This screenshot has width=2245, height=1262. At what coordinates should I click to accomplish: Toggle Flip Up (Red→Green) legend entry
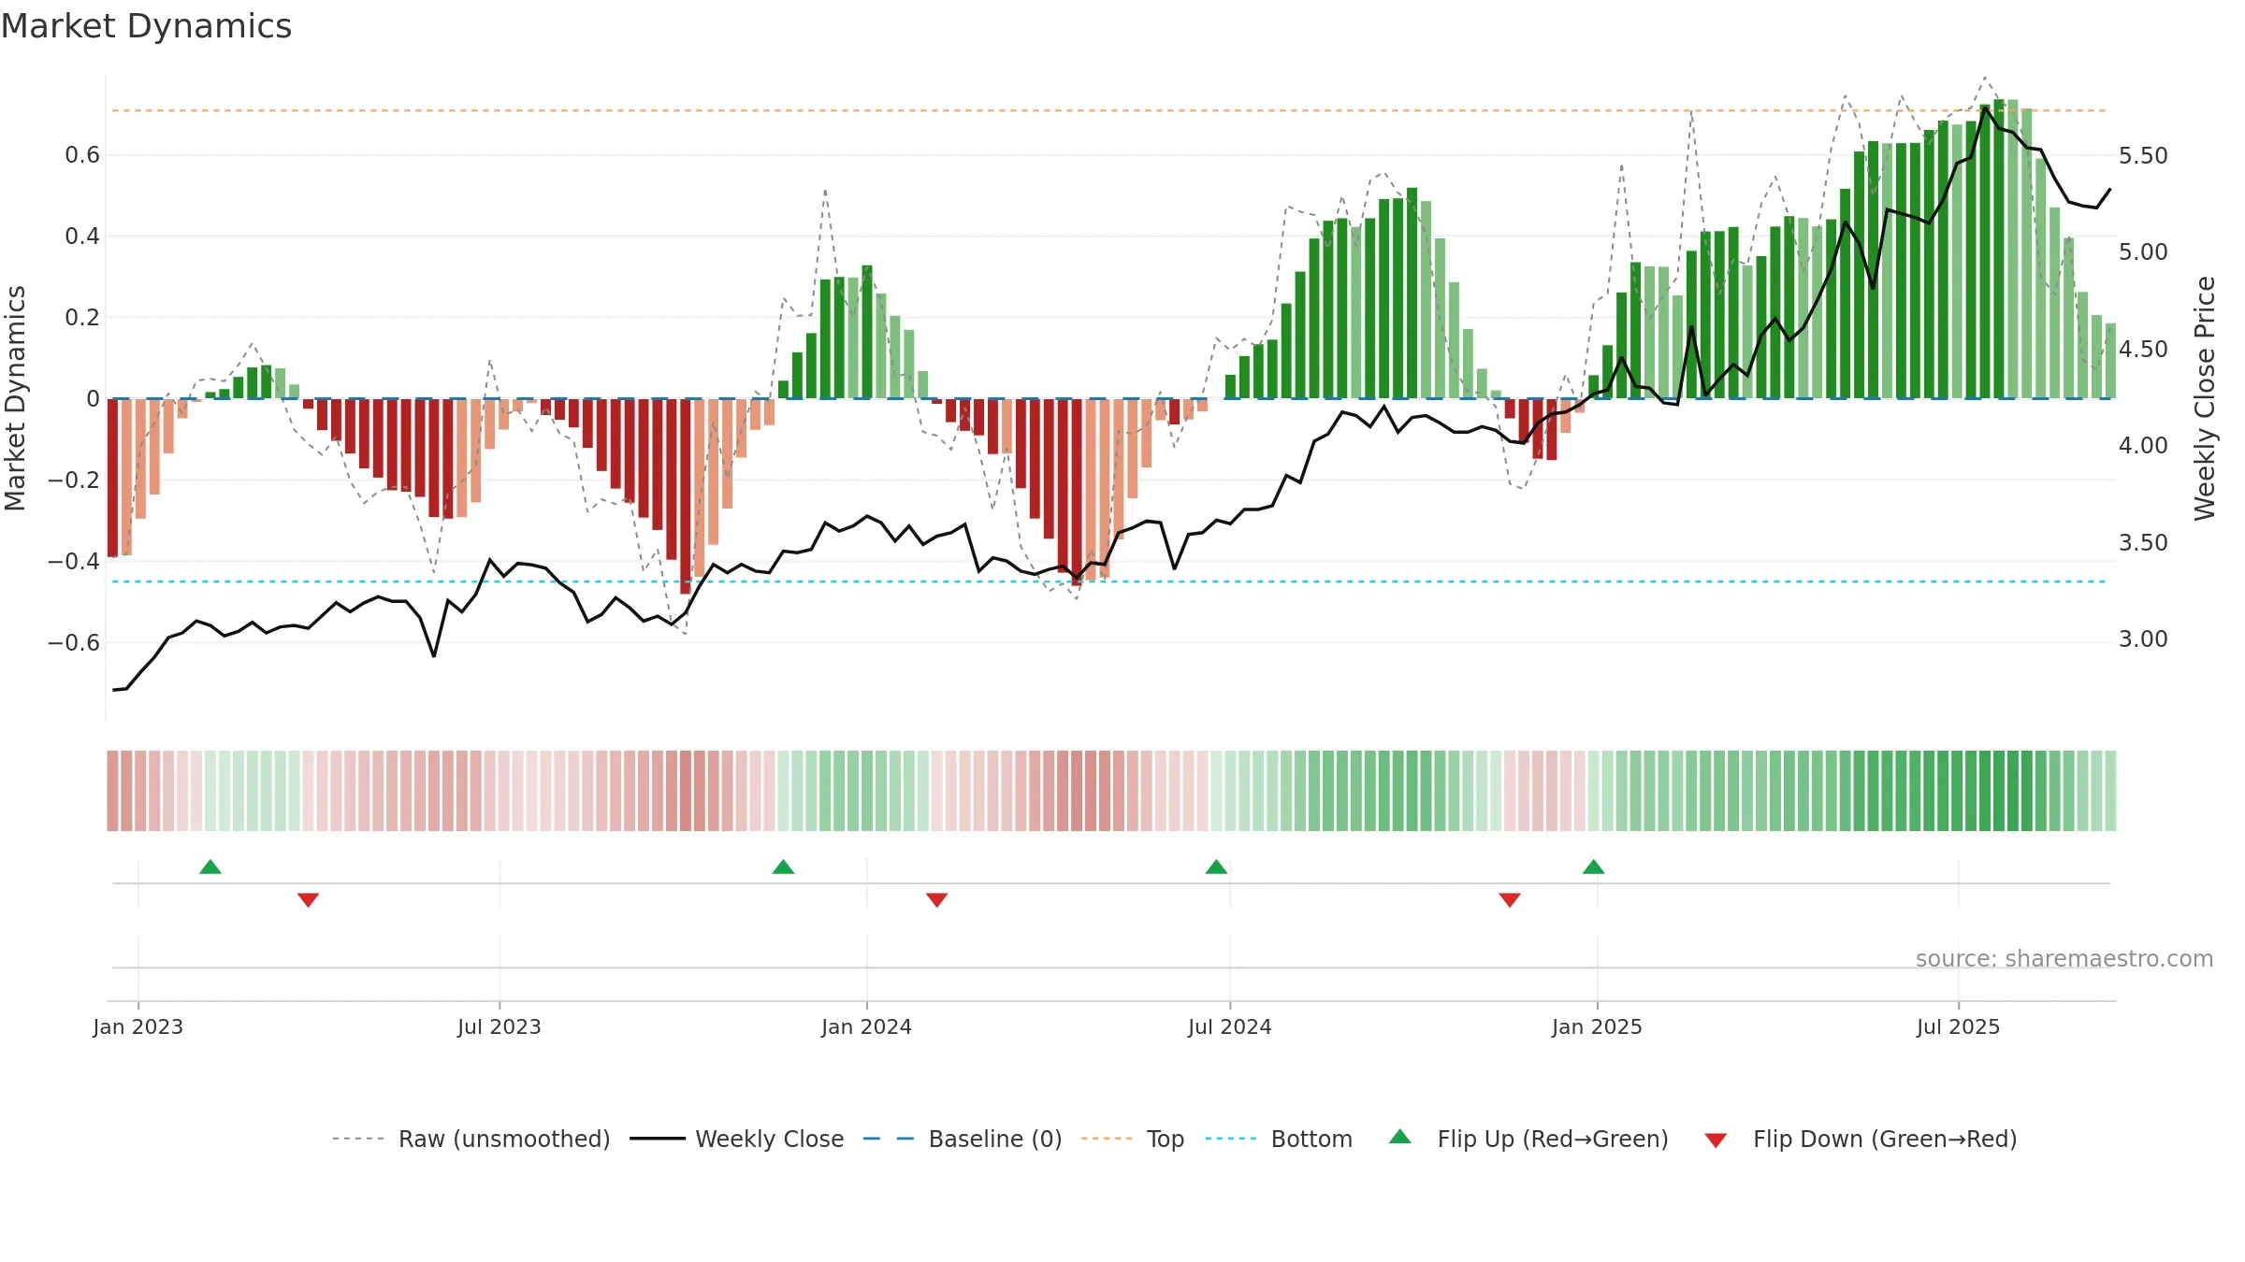(x=1528, y=1139)
